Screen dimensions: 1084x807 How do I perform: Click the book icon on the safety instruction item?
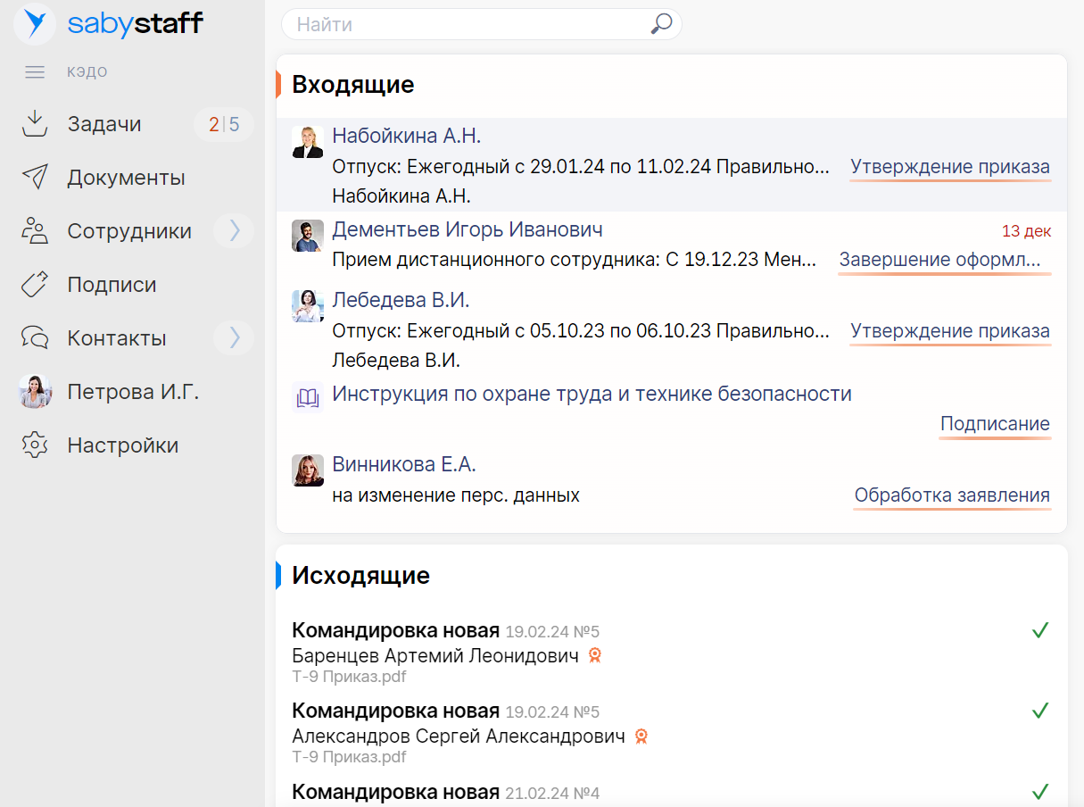pyautogui.click(x=307, y=396)
